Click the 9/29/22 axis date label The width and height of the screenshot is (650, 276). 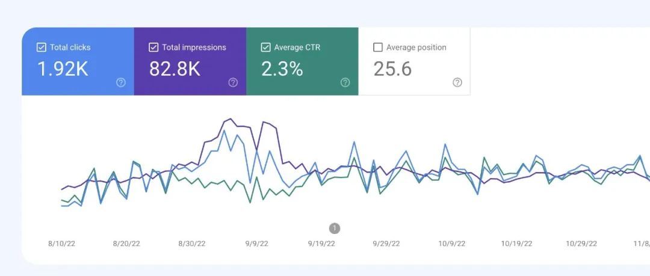[x=386, y=244]
